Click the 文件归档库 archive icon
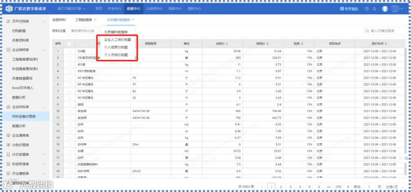The width and height of the screenshot is (411, 192). (8, 21)
